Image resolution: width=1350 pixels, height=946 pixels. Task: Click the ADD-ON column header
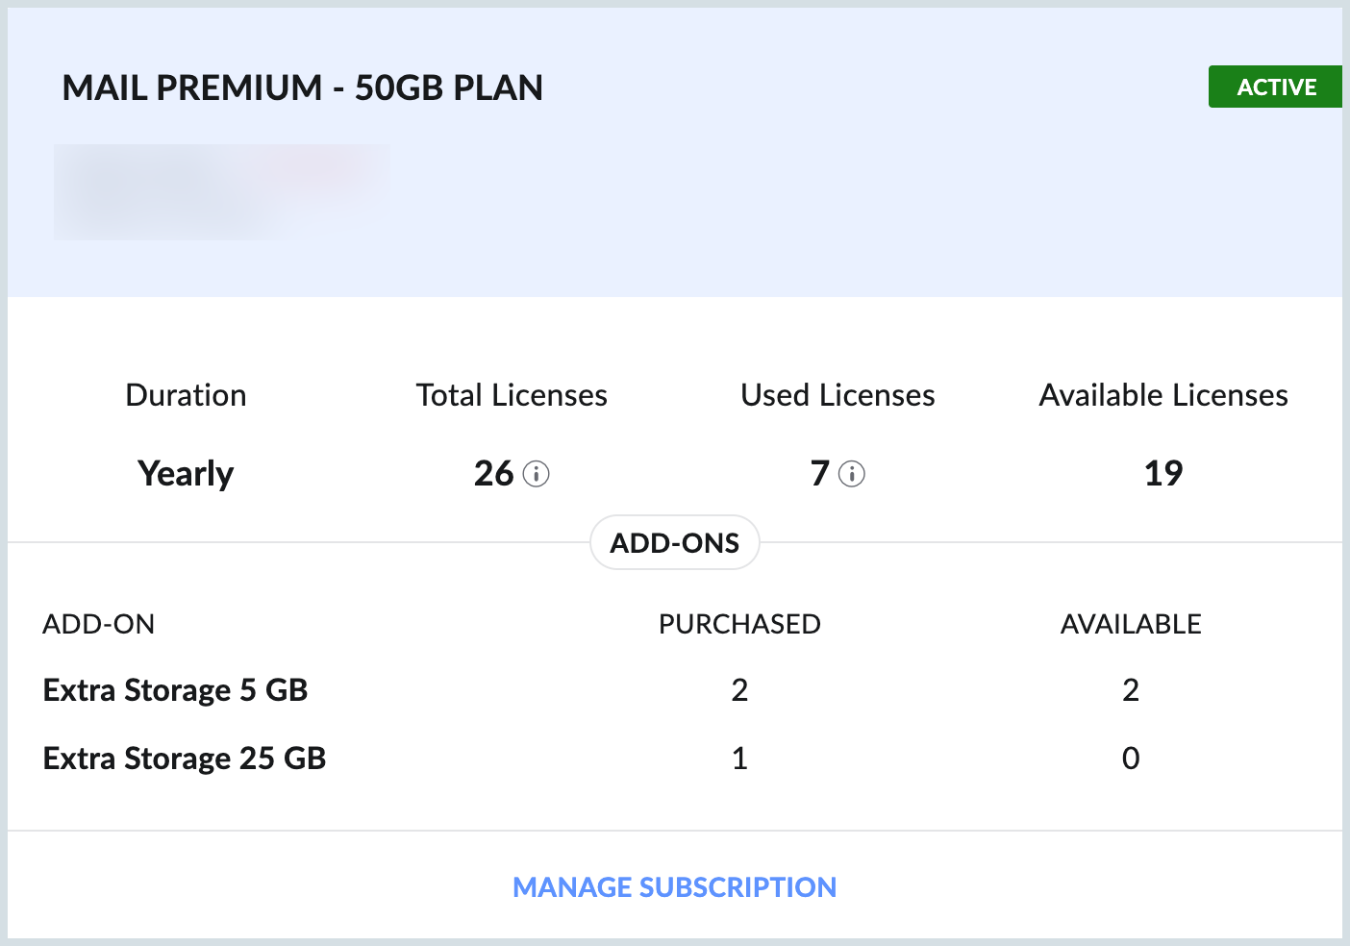[x=98, y=624]
